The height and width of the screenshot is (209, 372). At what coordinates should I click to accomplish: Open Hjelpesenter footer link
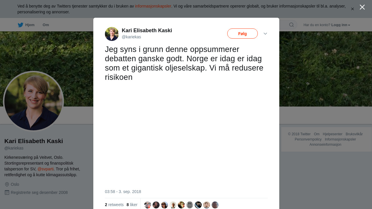332,134
